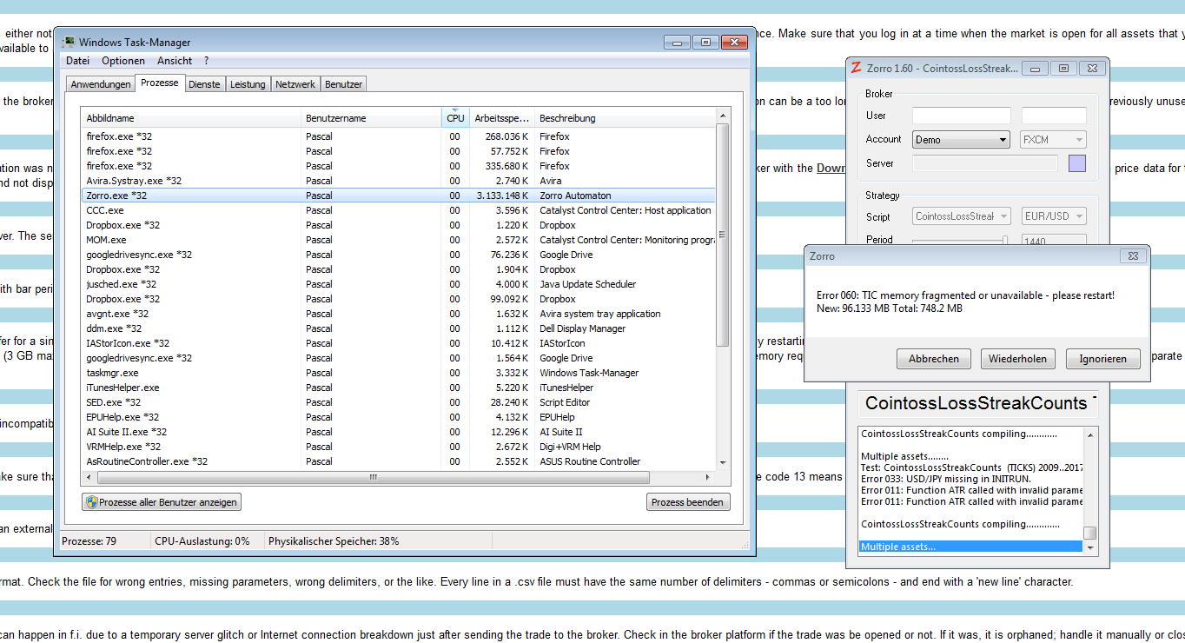The width and height of the screenshot is (1185, 643).
Task: Open the FXCM broker dropdown in Zorro
Action: pyautogui.click(x=1053, y=139)
